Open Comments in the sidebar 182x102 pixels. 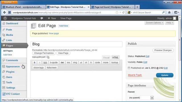tap(12, 60)
